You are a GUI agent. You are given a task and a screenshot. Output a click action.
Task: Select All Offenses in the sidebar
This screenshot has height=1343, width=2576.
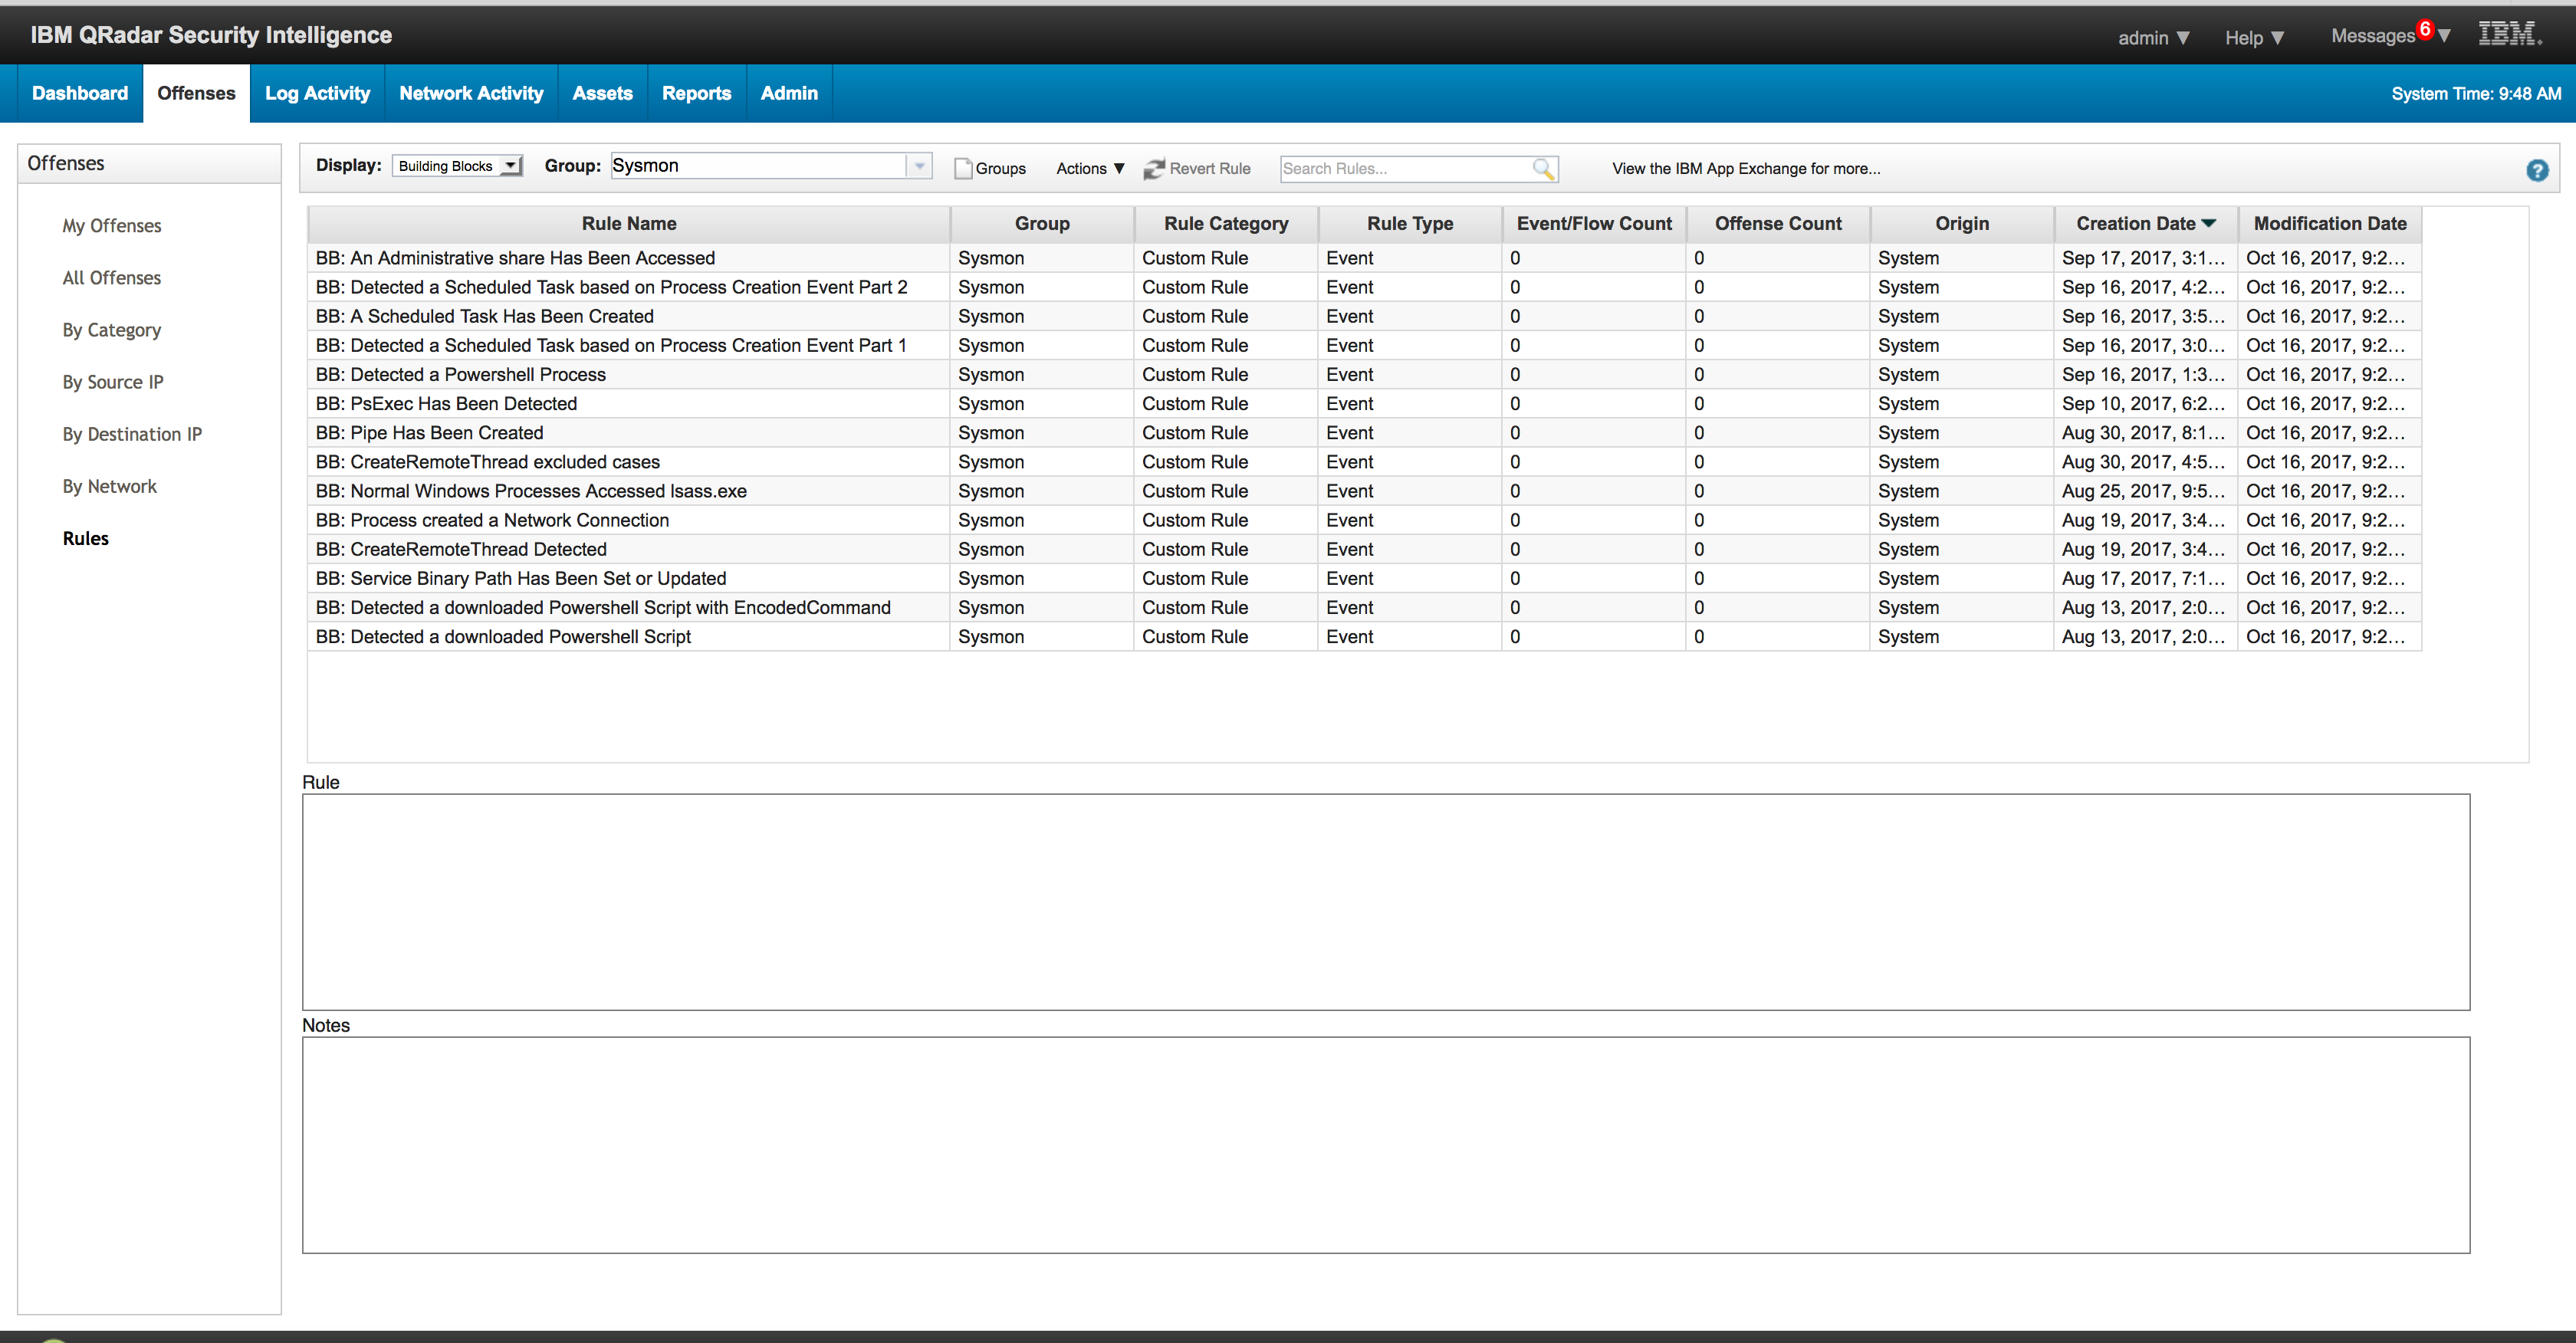click(111, 277)
